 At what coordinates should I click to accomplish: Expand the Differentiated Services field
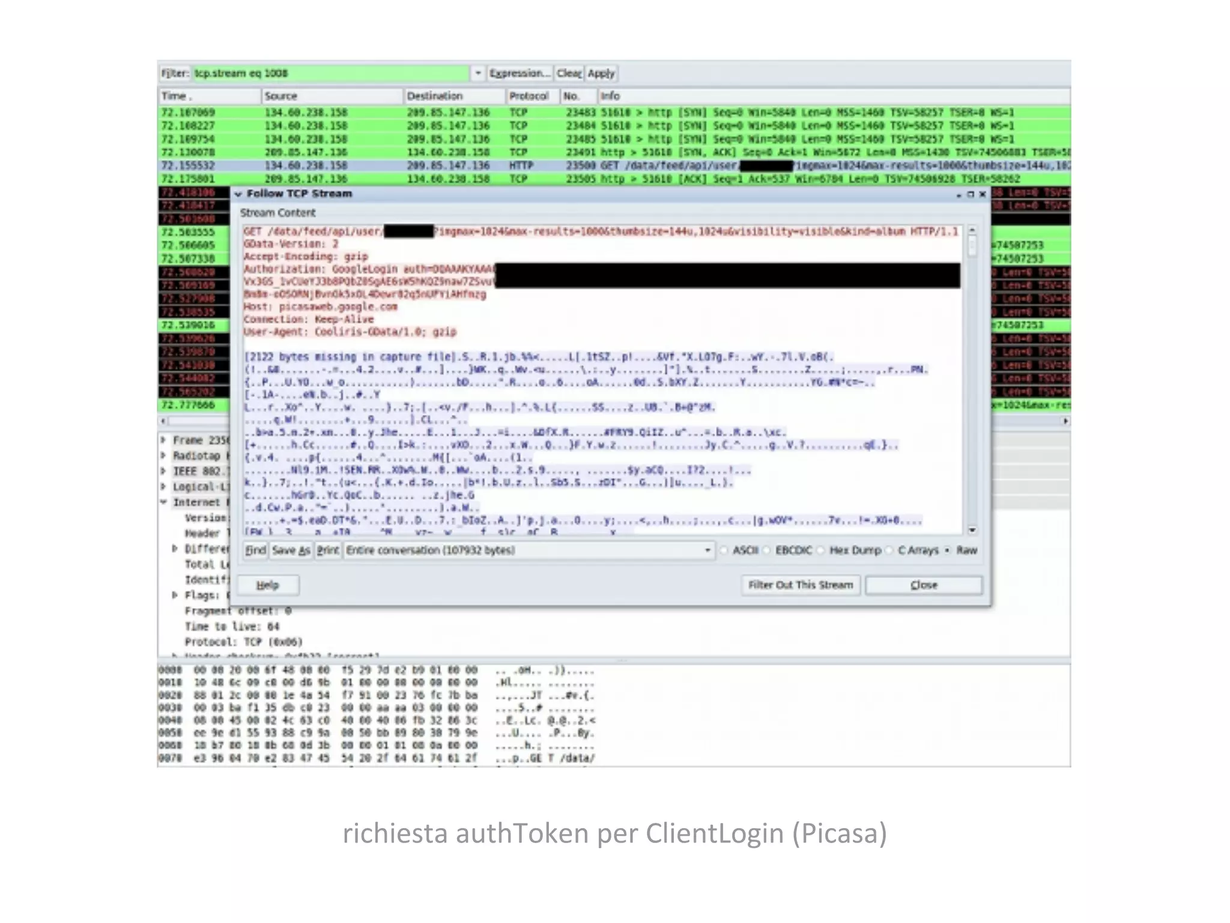(175, 549)
